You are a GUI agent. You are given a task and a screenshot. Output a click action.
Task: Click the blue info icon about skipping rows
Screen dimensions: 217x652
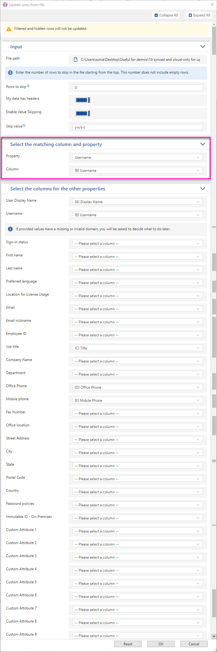(x=10, y=73)
